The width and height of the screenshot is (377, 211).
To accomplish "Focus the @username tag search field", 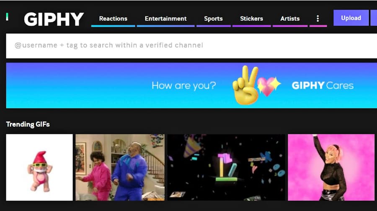I will 188,45.
